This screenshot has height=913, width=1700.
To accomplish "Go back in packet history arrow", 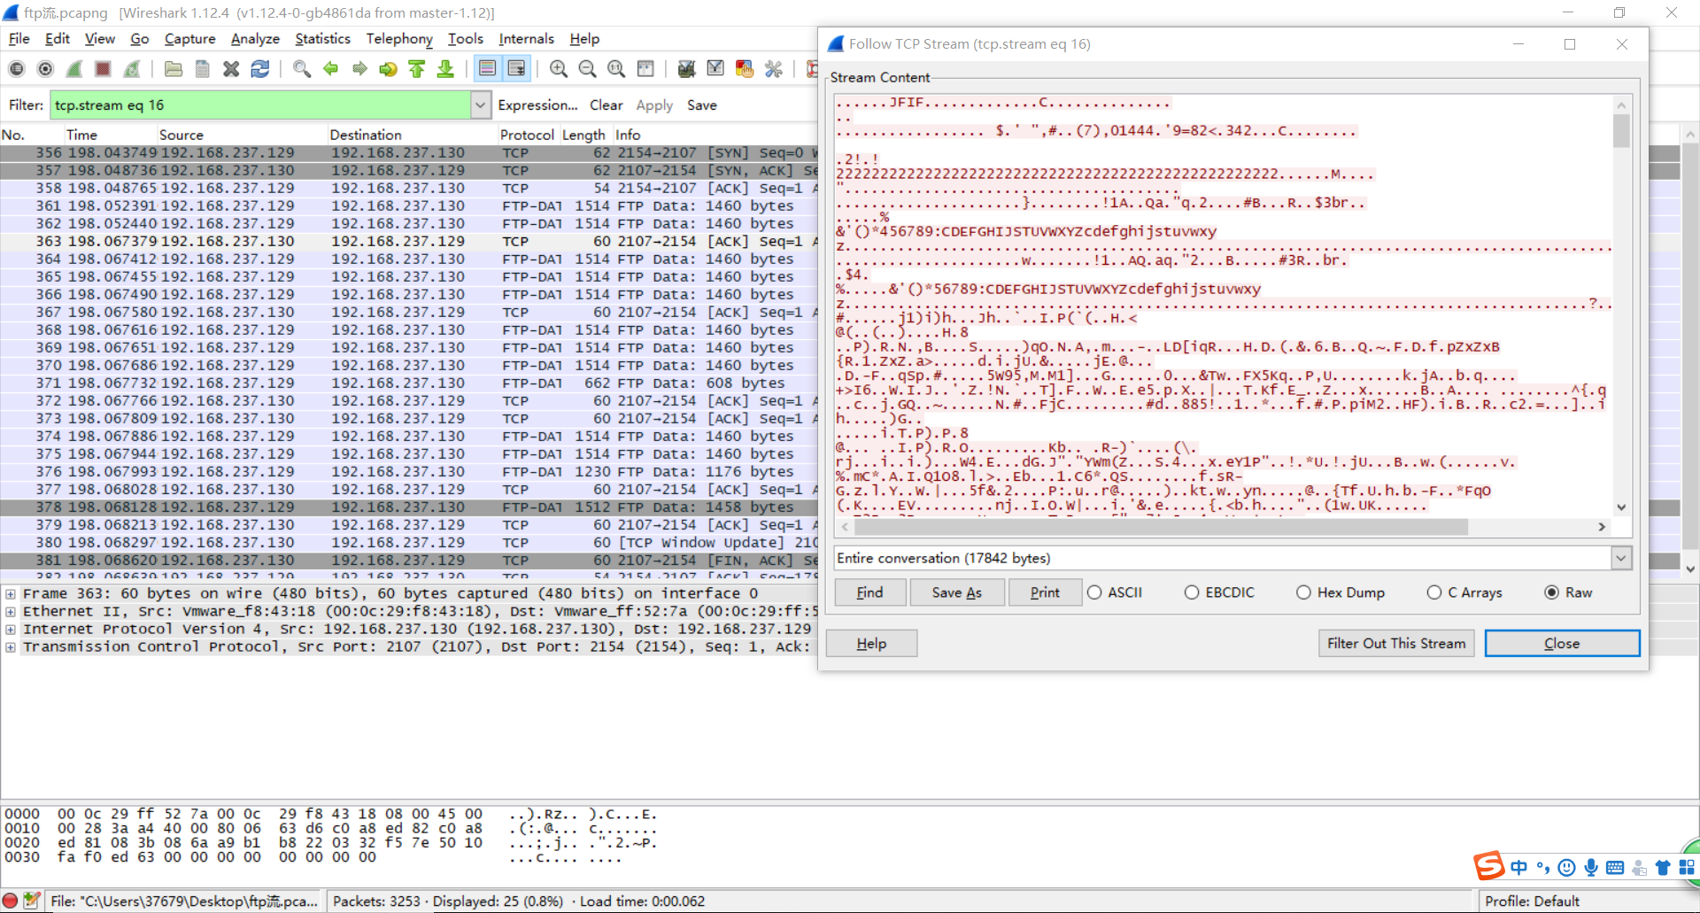I will pos(331,69).
